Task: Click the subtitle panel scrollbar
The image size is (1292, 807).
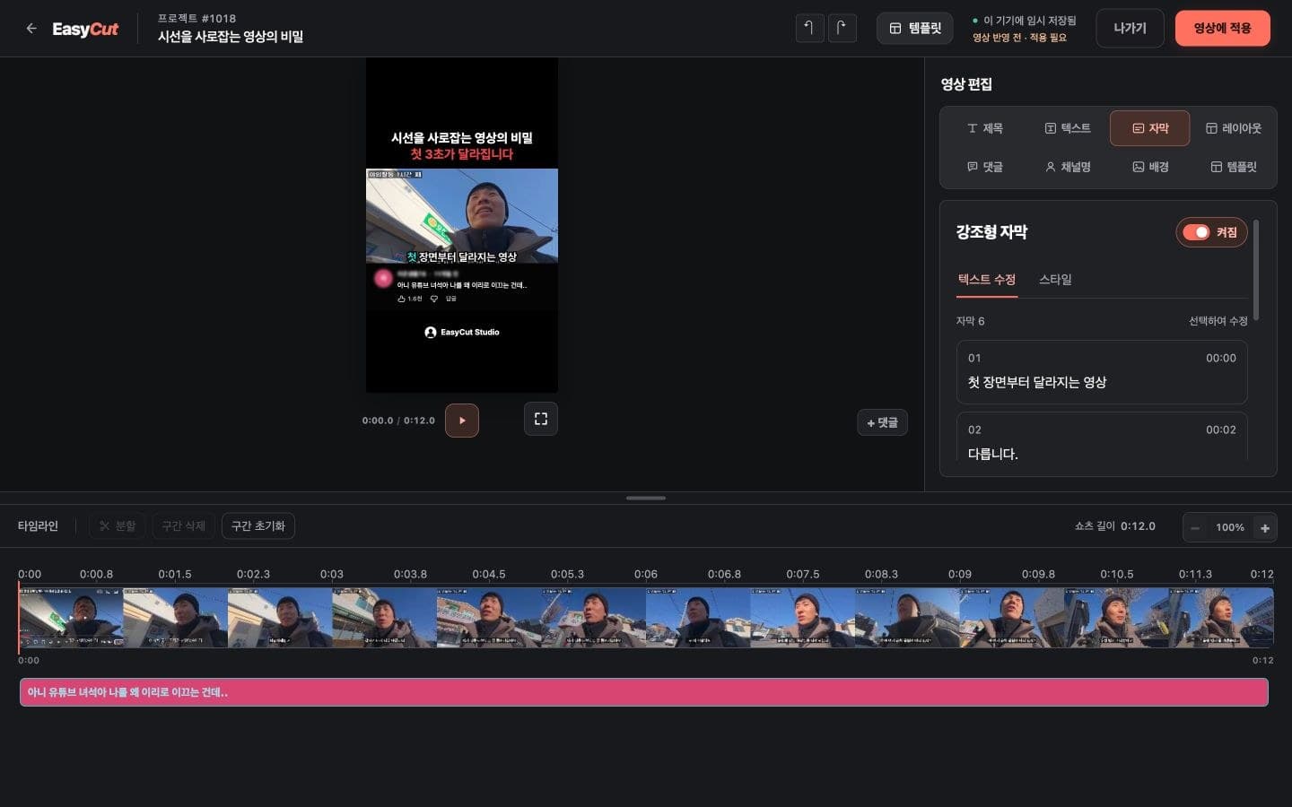Action: pyautogui.click(x=1256, y=270)
